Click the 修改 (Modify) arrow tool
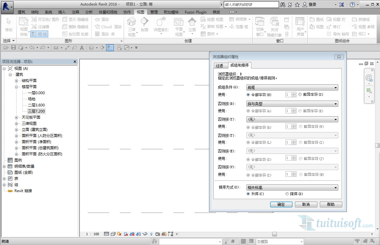The image size is (380, 245). [x=9, y=24]
